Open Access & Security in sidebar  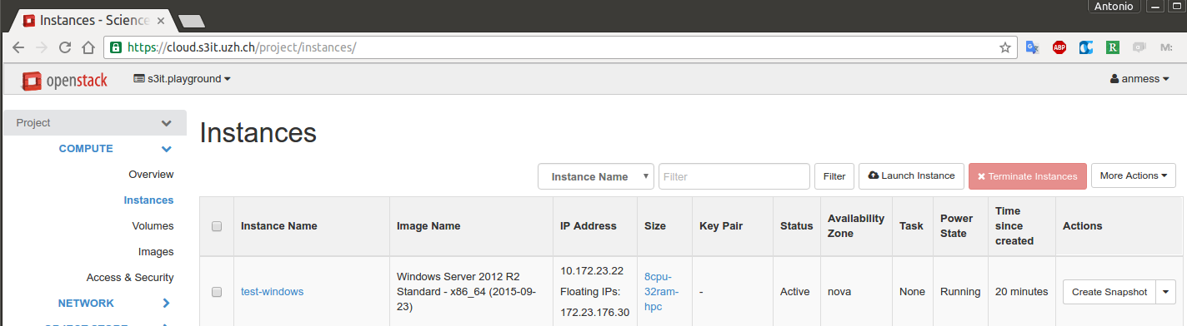tap(130, 278)
